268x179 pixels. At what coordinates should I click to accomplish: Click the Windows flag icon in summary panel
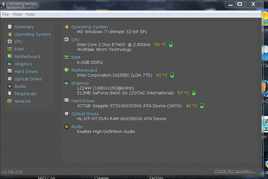[67, 27]
